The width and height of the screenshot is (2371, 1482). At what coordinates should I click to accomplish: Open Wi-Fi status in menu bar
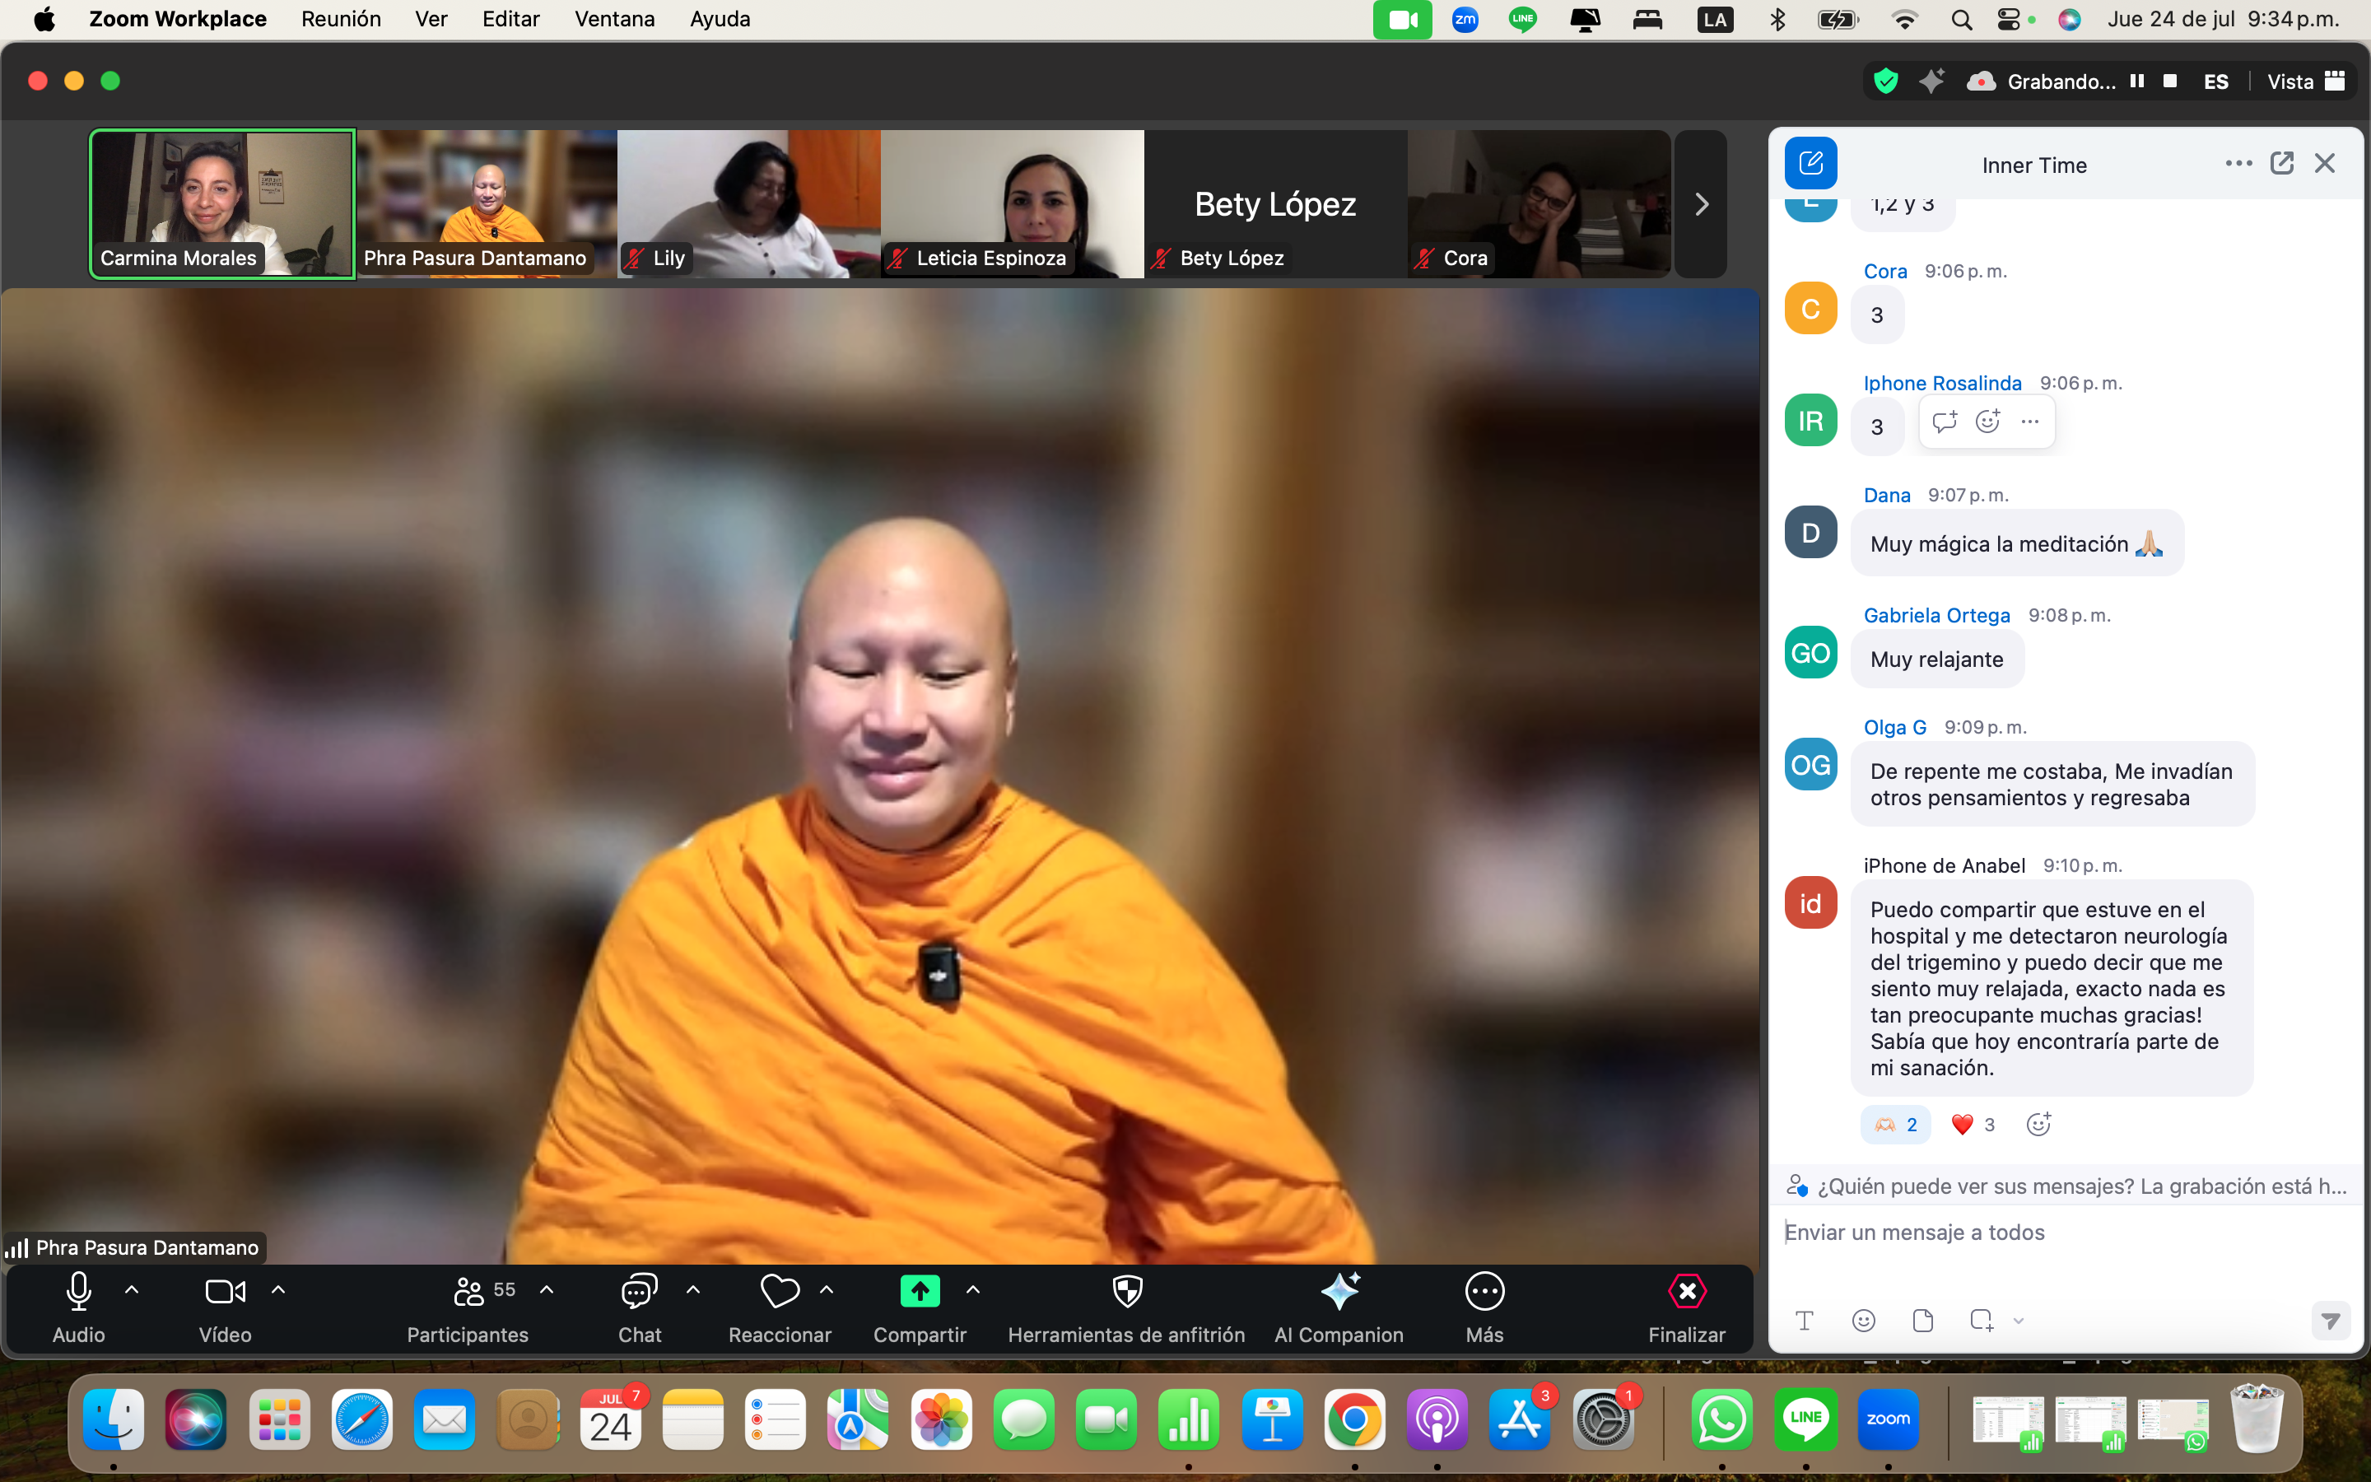tap(1903, 20)
